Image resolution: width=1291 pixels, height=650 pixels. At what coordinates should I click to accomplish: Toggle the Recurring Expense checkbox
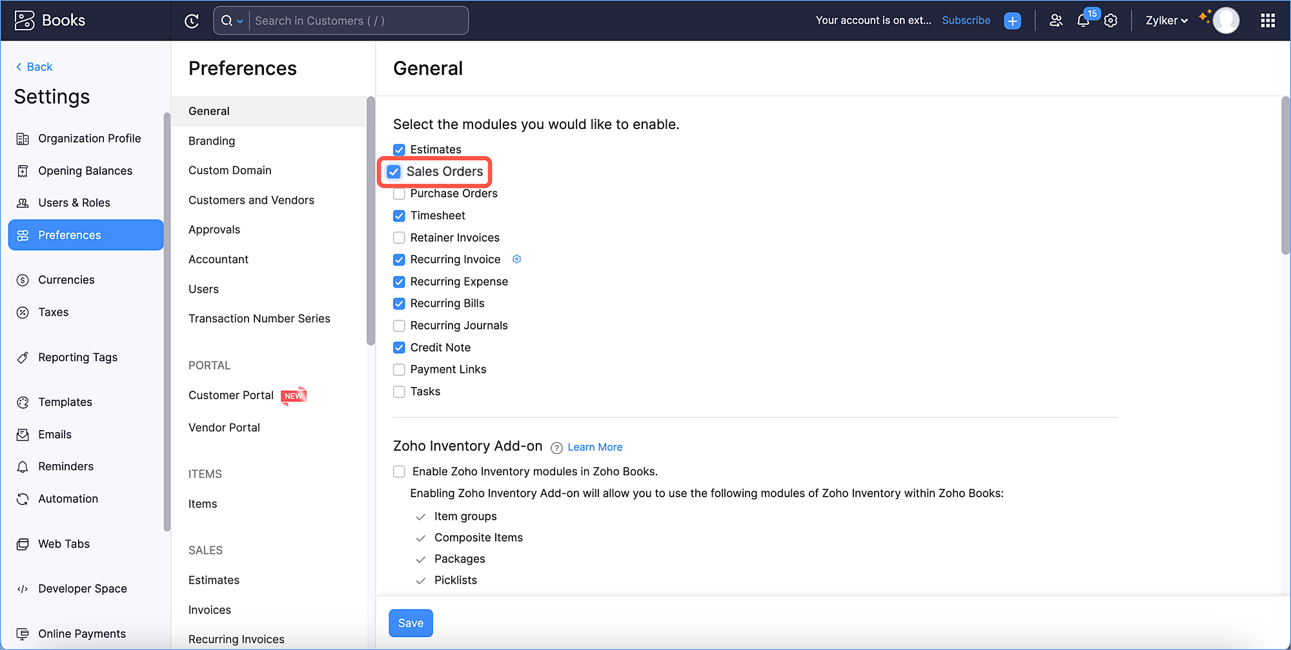pos(399,282)
